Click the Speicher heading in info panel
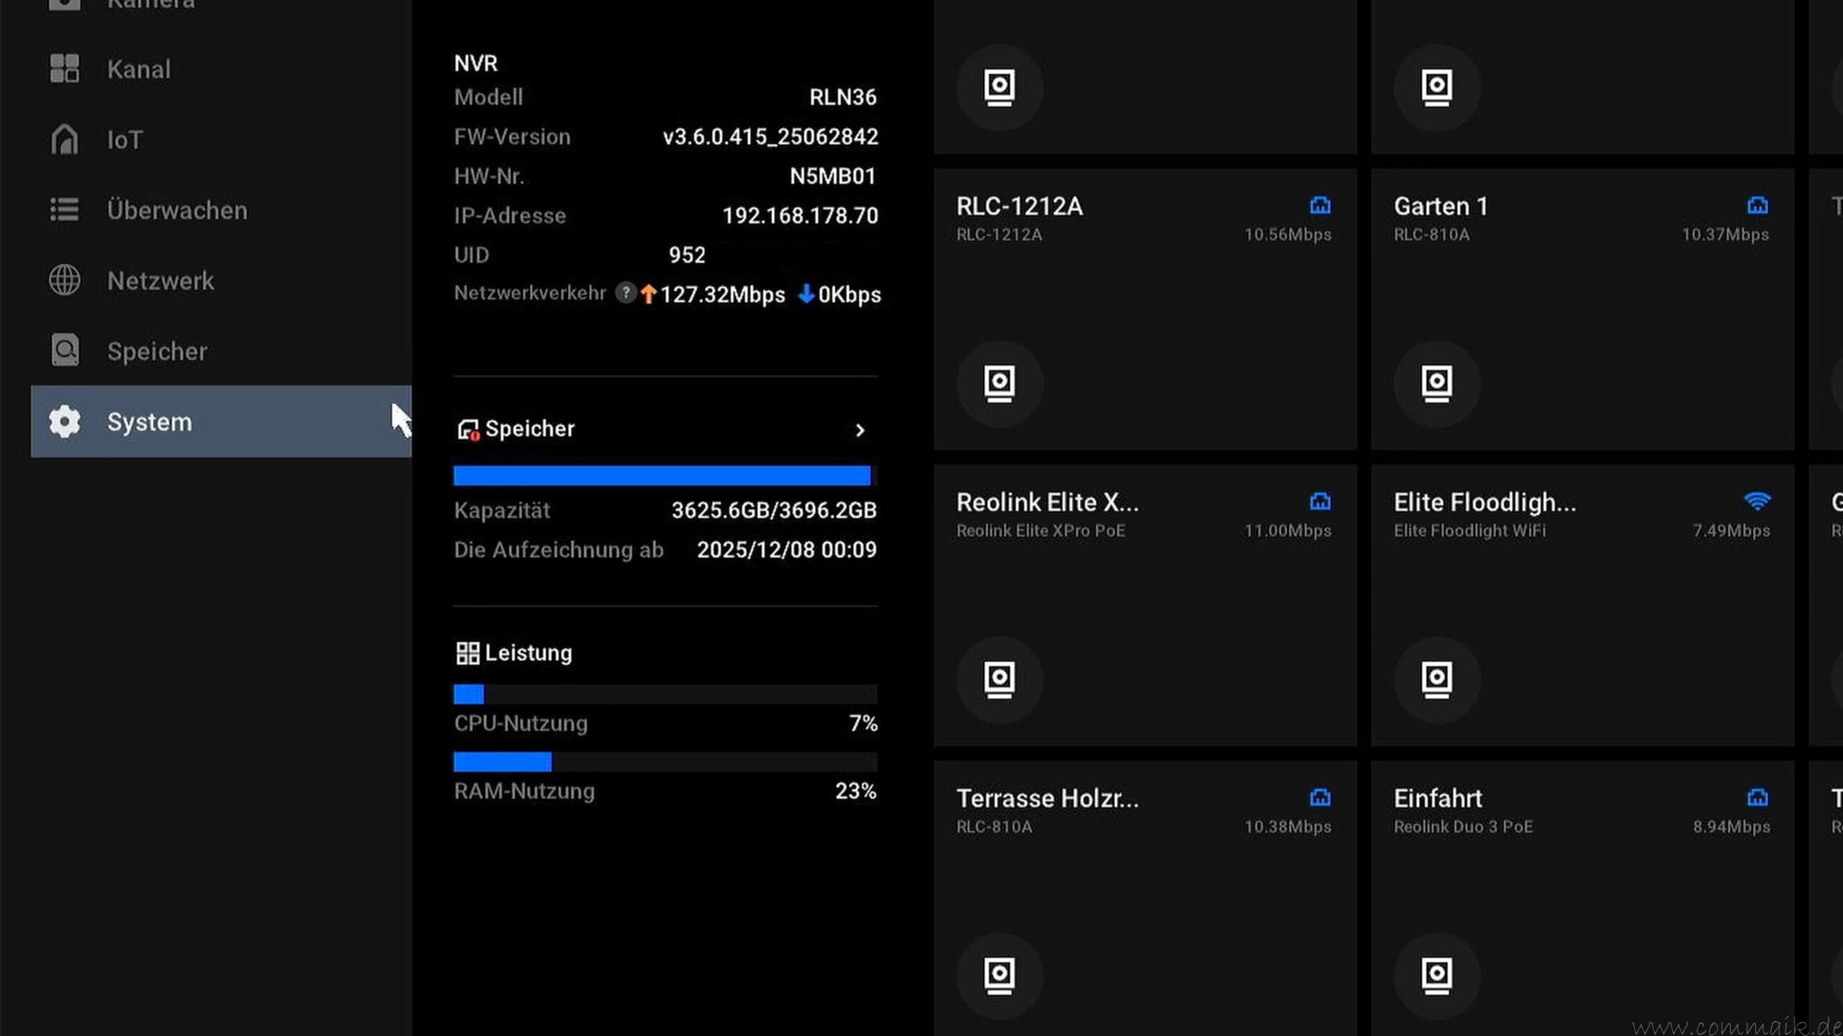The width and height of the screenshot is (1843, 1036). click(529, 429)
